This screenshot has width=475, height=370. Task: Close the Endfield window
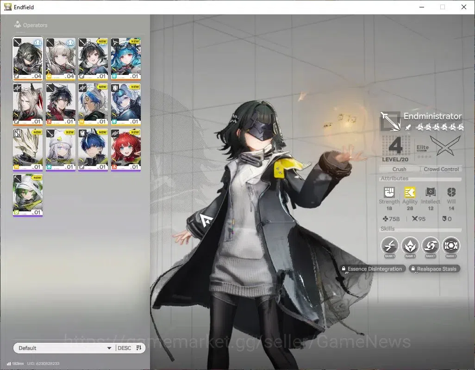tap(464, 7)
